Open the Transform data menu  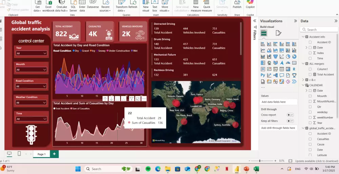121,6
